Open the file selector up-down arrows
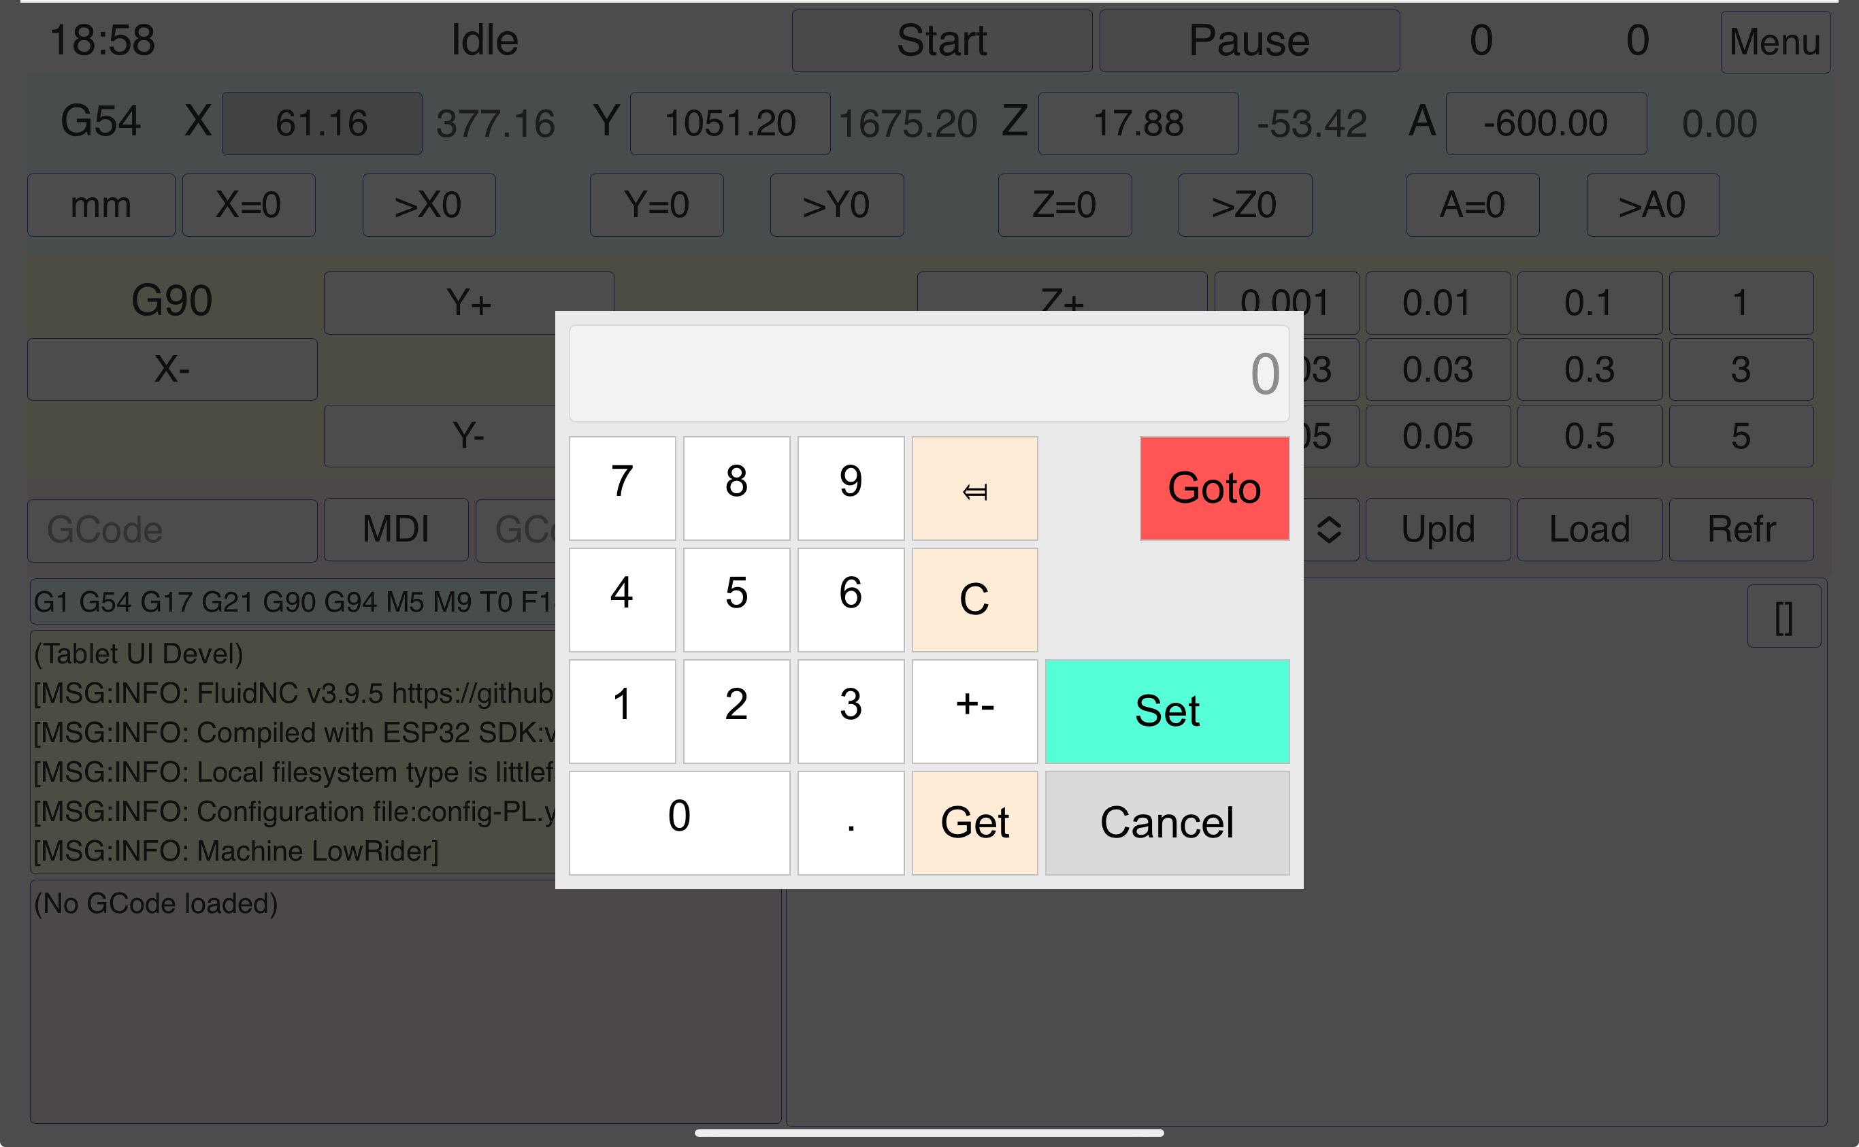 [1330, 529]
